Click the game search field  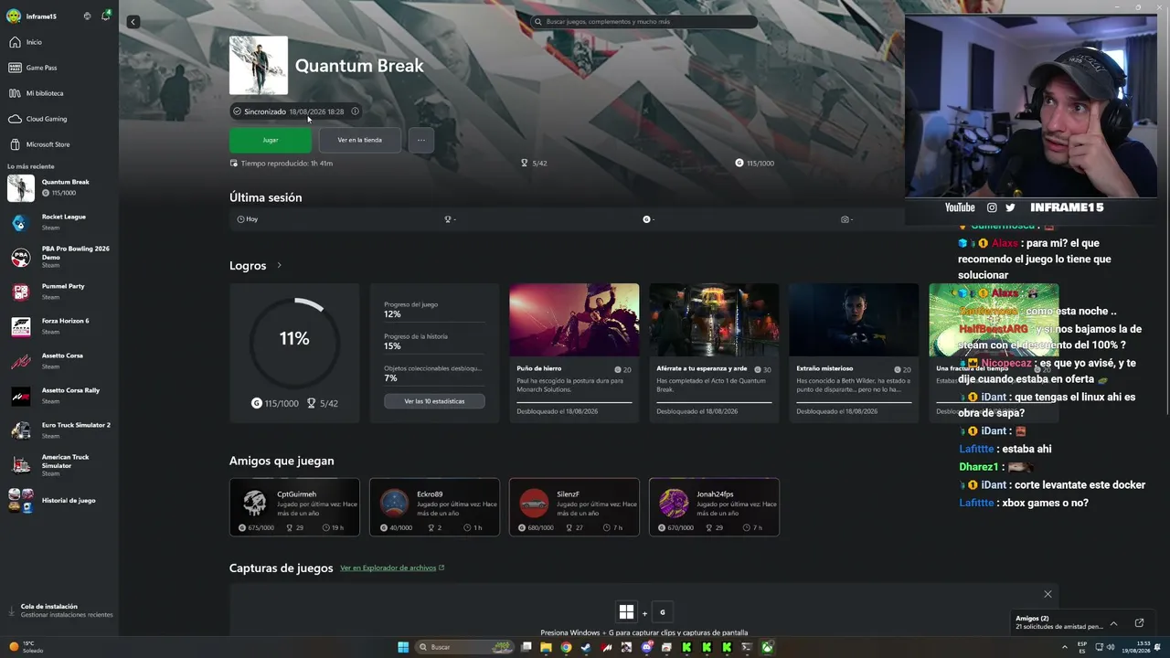[x=643, y=21]
